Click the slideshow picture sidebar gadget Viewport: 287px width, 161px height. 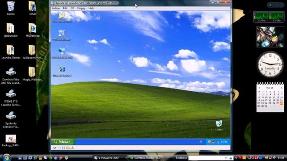point(270,37)
